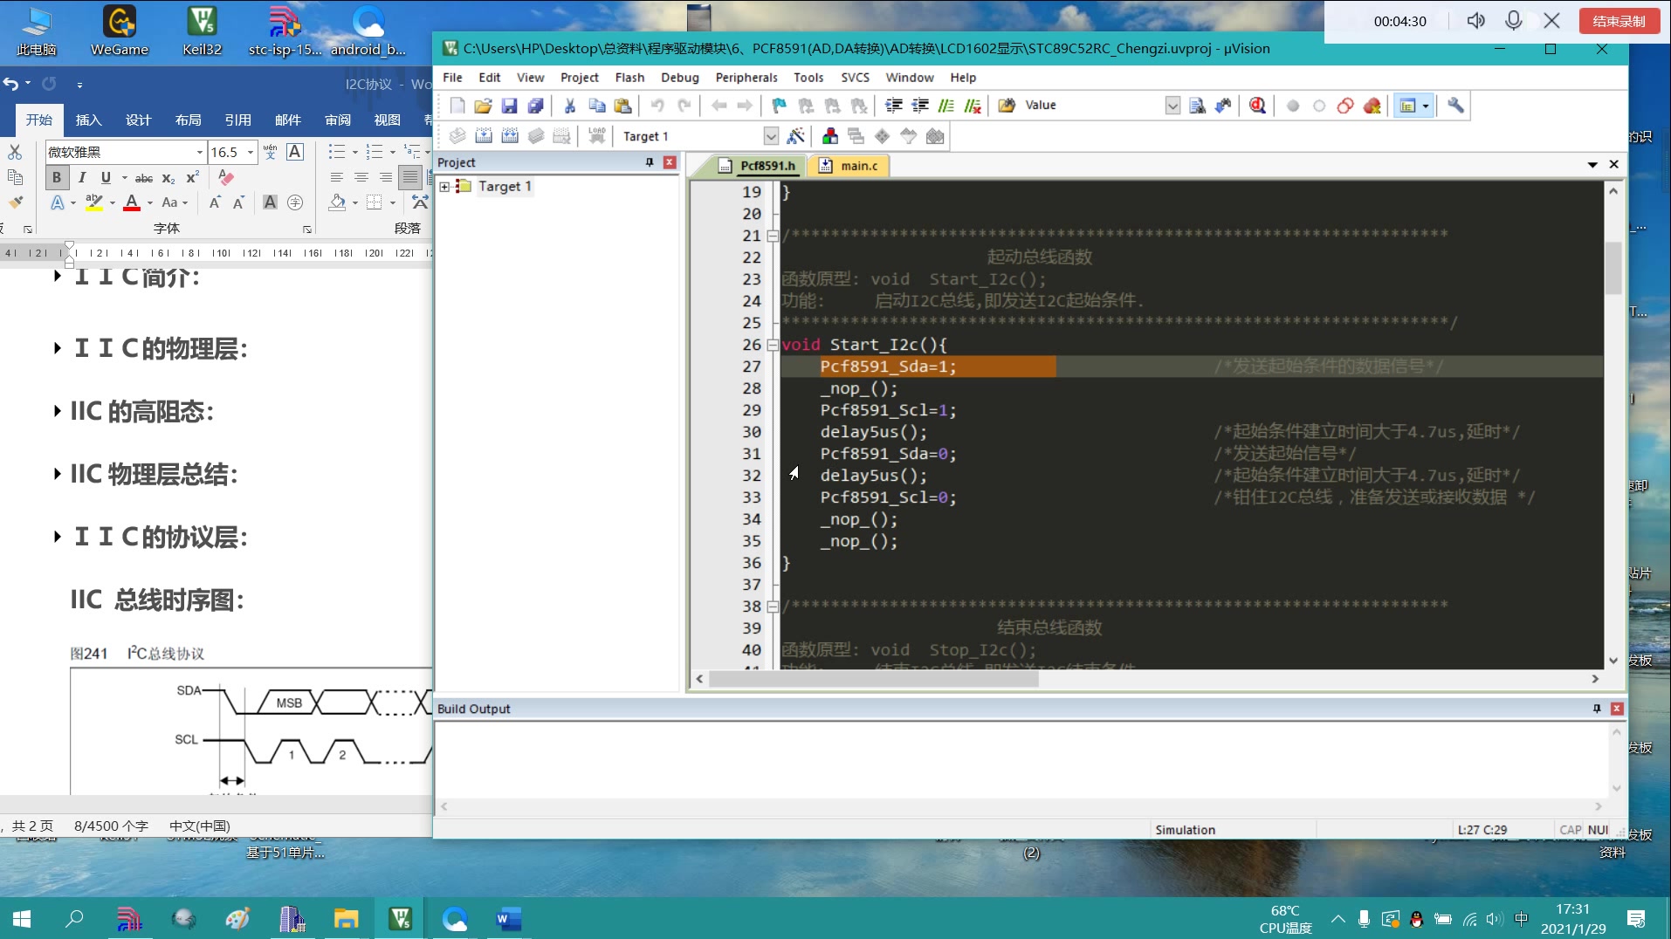The height and width of the screenshot is (939, 1671).
Task: Start the debug session using the magnifier icon
Action: pyautogui.click(x=1257, y=106)
